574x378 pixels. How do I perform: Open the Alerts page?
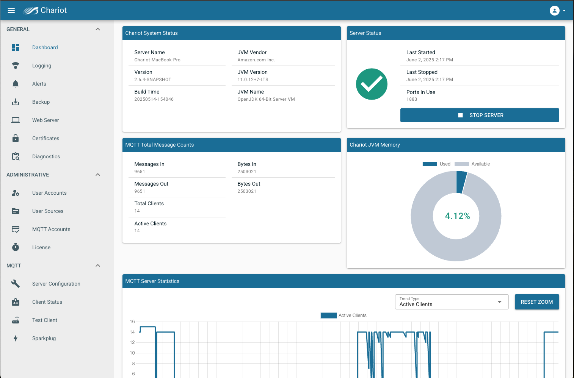[x=39, y=84]
